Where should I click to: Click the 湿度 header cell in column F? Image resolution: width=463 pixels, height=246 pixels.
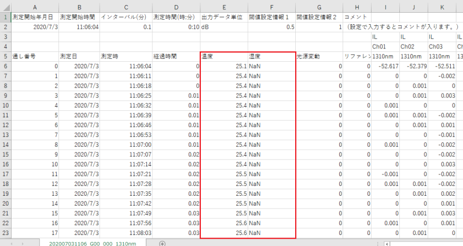271,57
